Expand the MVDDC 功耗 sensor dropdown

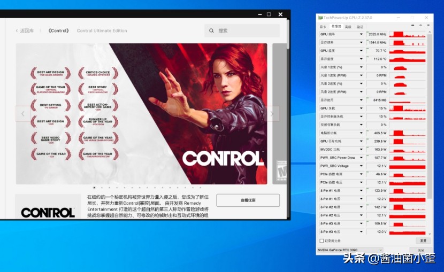point(361,150)
